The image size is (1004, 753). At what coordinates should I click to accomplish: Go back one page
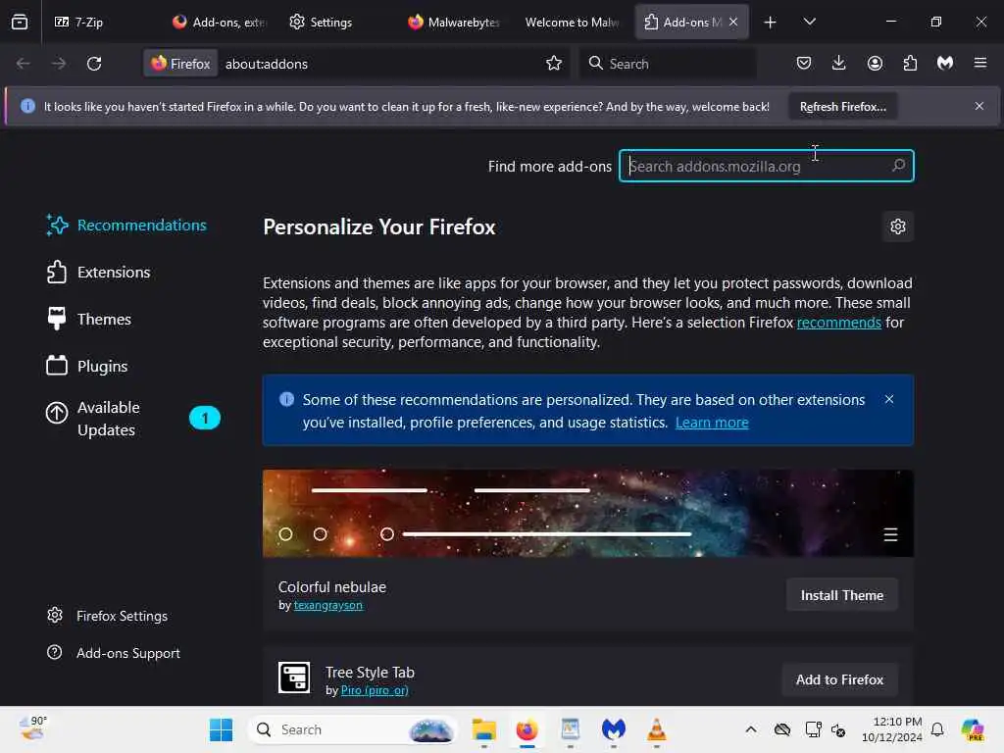coord(24,64)
